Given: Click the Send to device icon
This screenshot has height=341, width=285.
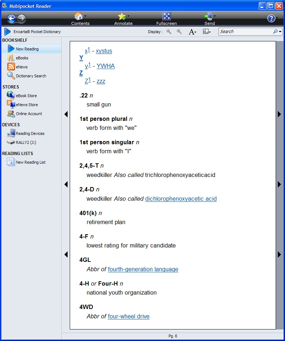Looking at the screenshot, I should (208, 16).
